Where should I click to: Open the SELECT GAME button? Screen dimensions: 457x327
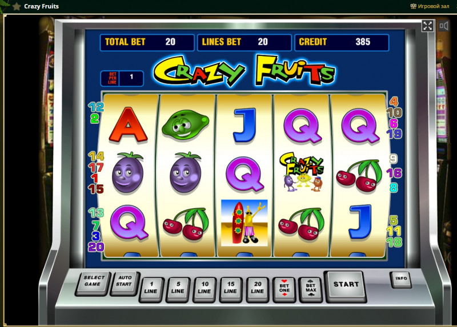pyautogui.click(x=93, y=281)
